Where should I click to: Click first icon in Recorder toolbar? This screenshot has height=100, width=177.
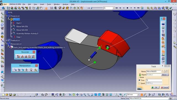19,56
